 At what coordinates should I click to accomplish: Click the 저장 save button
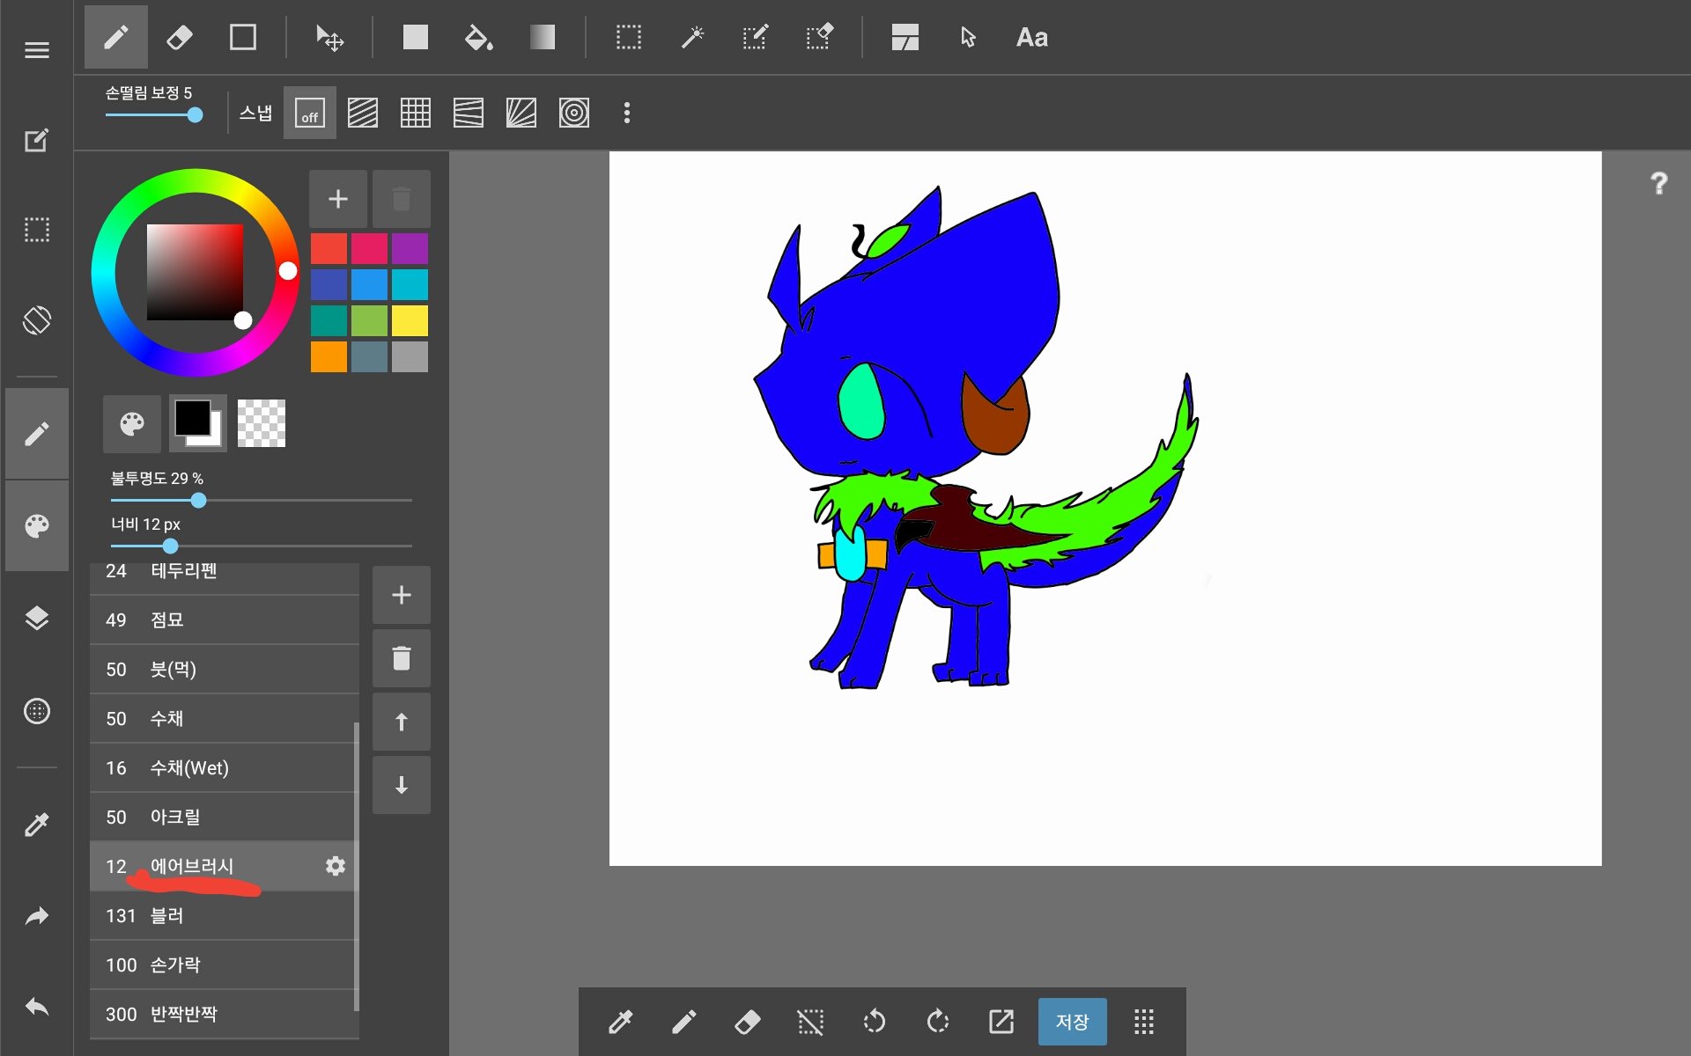click(x=1072, y=1022)
